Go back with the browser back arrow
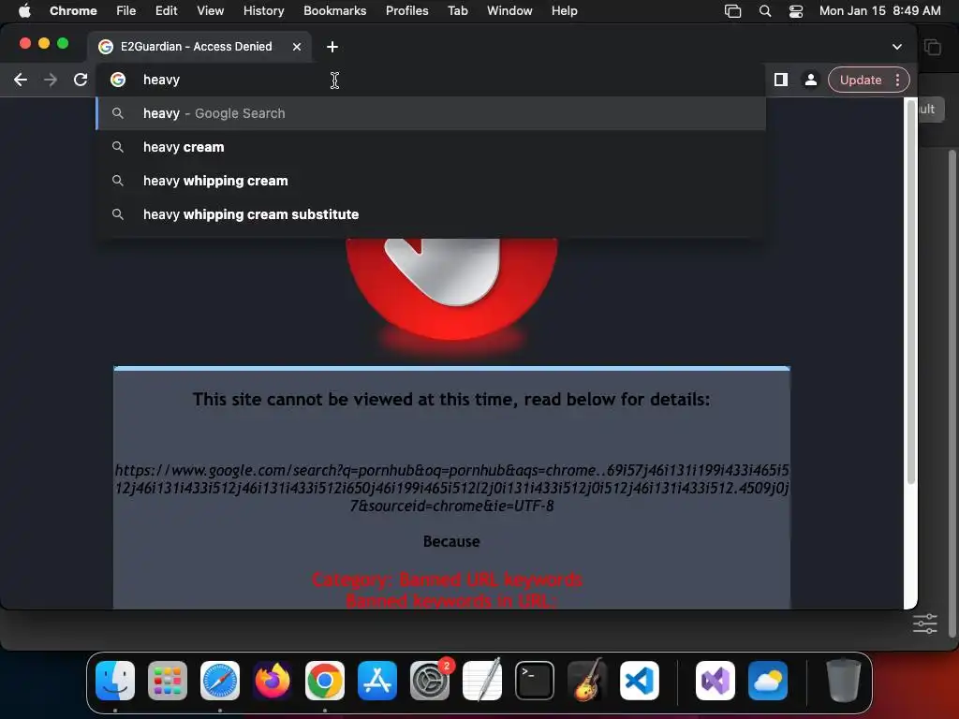959x719 pixels. click(21, 80)
